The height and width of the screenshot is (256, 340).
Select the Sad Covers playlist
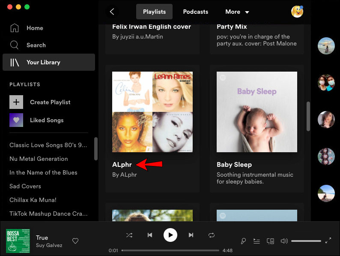25,186
